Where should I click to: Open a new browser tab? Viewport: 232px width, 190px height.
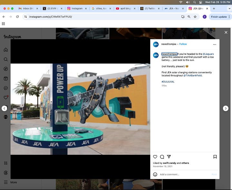click(214, 8)
